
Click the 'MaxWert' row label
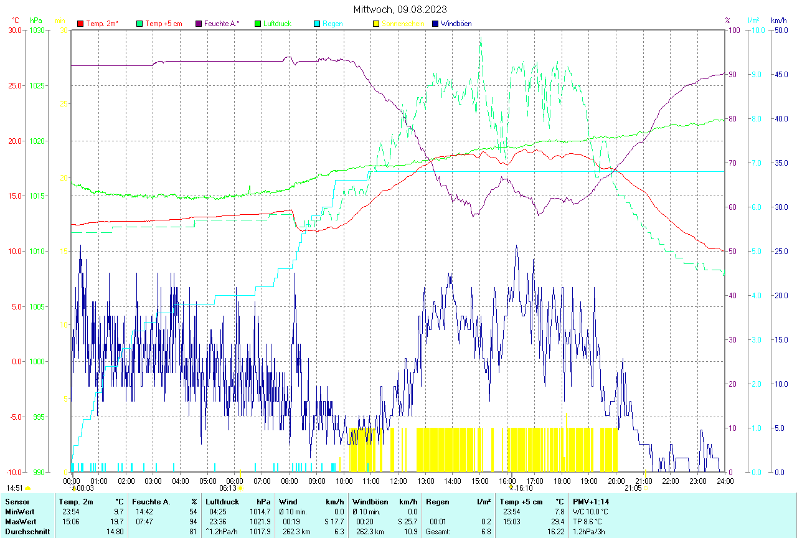pyautogui.click(x=19, y=521)
